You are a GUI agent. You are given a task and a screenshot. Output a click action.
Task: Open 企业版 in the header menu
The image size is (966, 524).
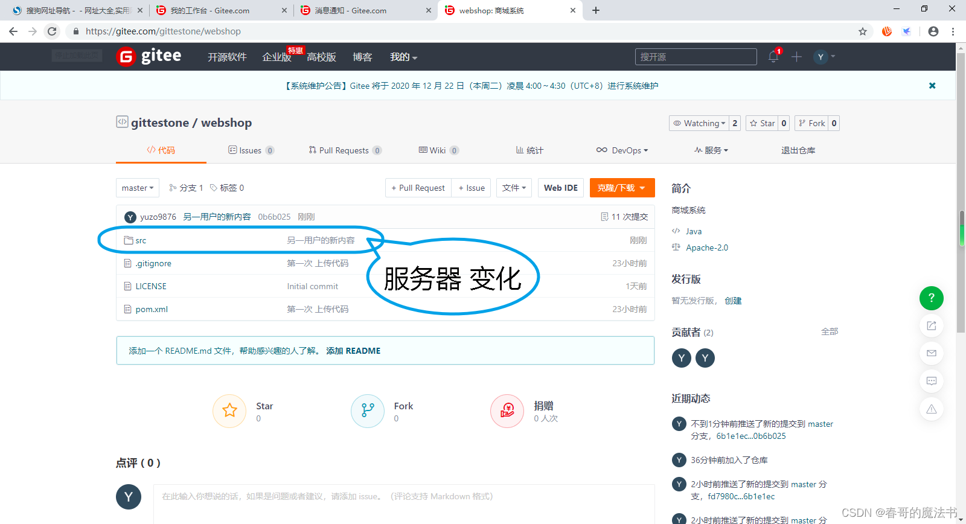point(277,57)
